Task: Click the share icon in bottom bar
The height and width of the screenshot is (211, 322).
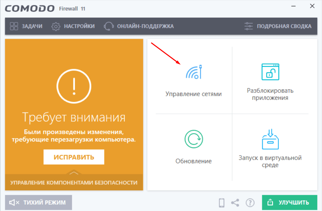Action: 235,202
